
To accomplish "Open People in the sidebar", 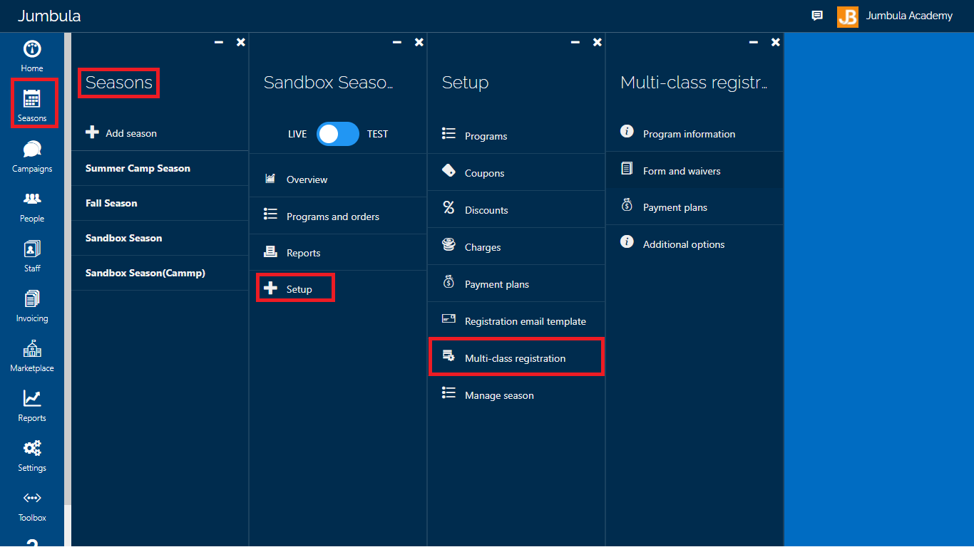I will [x=32, y=207].
